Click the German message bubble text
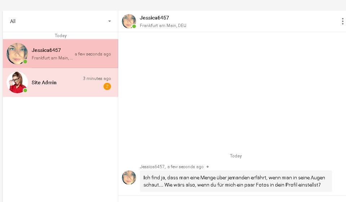 (x=234, y=181)
